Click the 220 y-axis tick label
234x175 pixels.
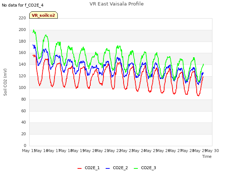pos(22,18)
